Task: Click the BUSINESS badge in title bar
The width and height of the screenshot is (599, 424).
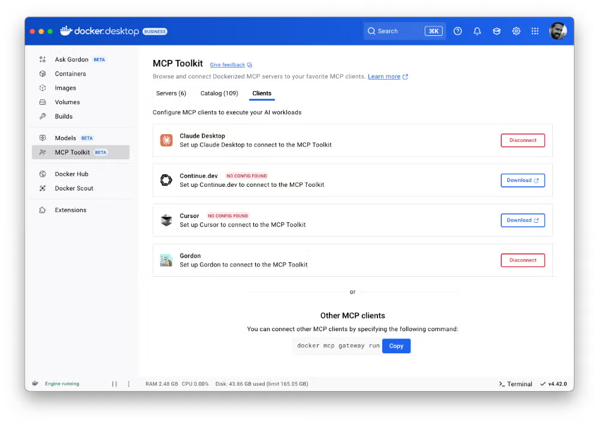Action: [x=155, y=31]
